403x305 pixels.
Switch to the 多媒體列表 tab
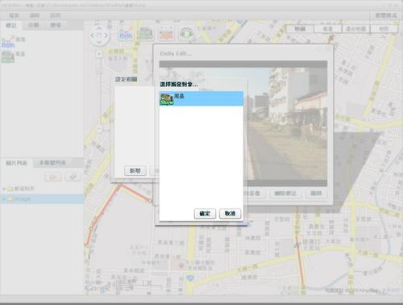(52, 163)
